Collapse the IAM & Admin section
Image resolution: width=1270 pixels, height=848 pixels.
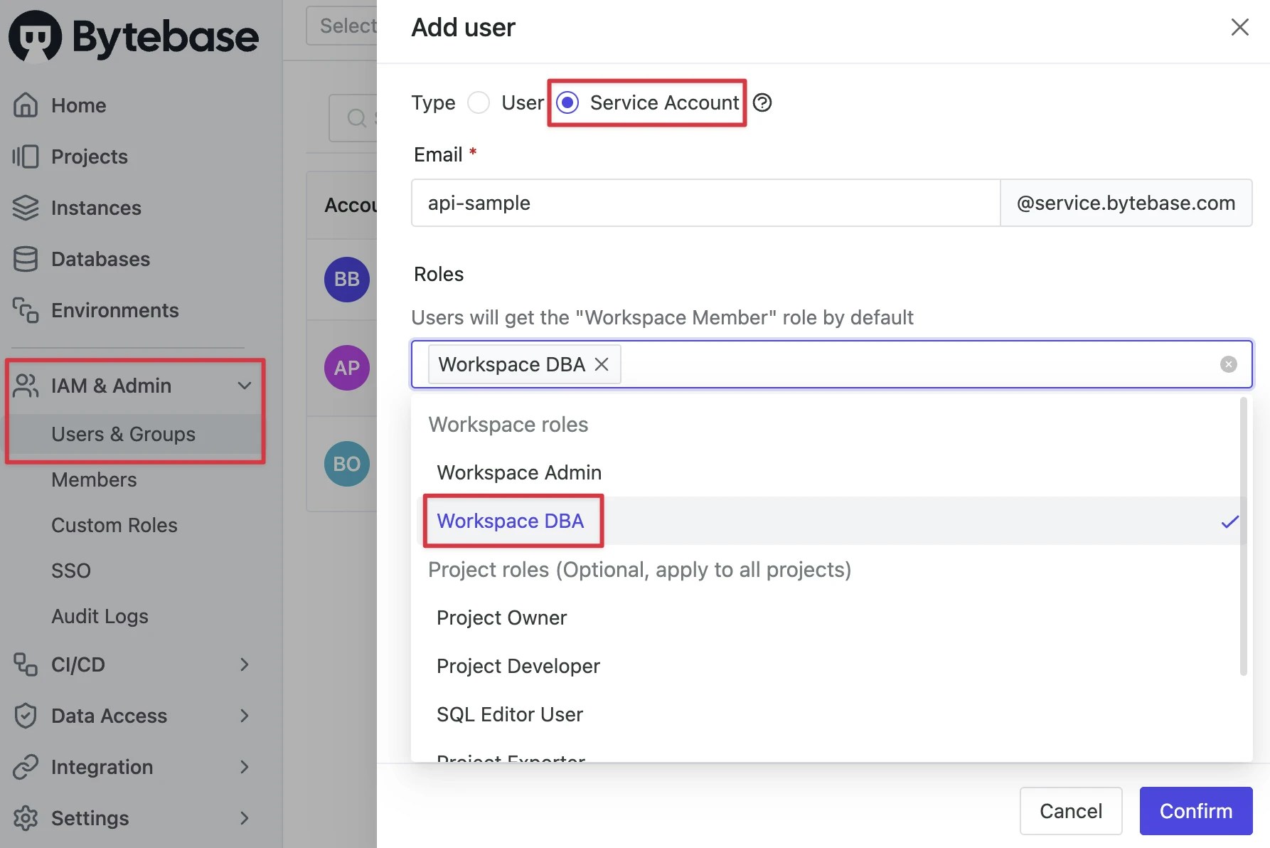245,386
